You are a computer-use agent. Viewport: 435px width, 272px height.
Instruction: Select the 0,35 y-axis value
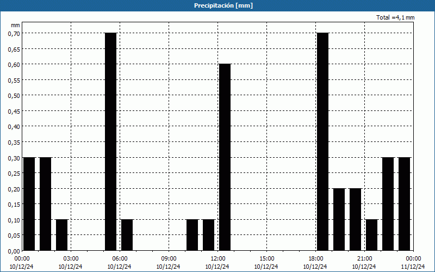pos(14,142)
